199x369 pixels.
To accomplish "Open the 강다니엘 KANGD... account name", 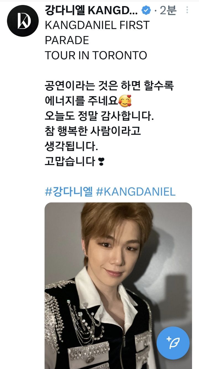I will [x=91, y=11].
